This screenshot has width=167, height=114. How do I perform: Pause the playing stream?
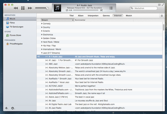pyautogui.click(x=23, y=8)
